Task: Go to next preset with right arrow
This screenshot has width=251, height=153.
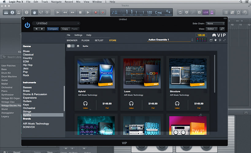Action: click(x=42, y=29)
